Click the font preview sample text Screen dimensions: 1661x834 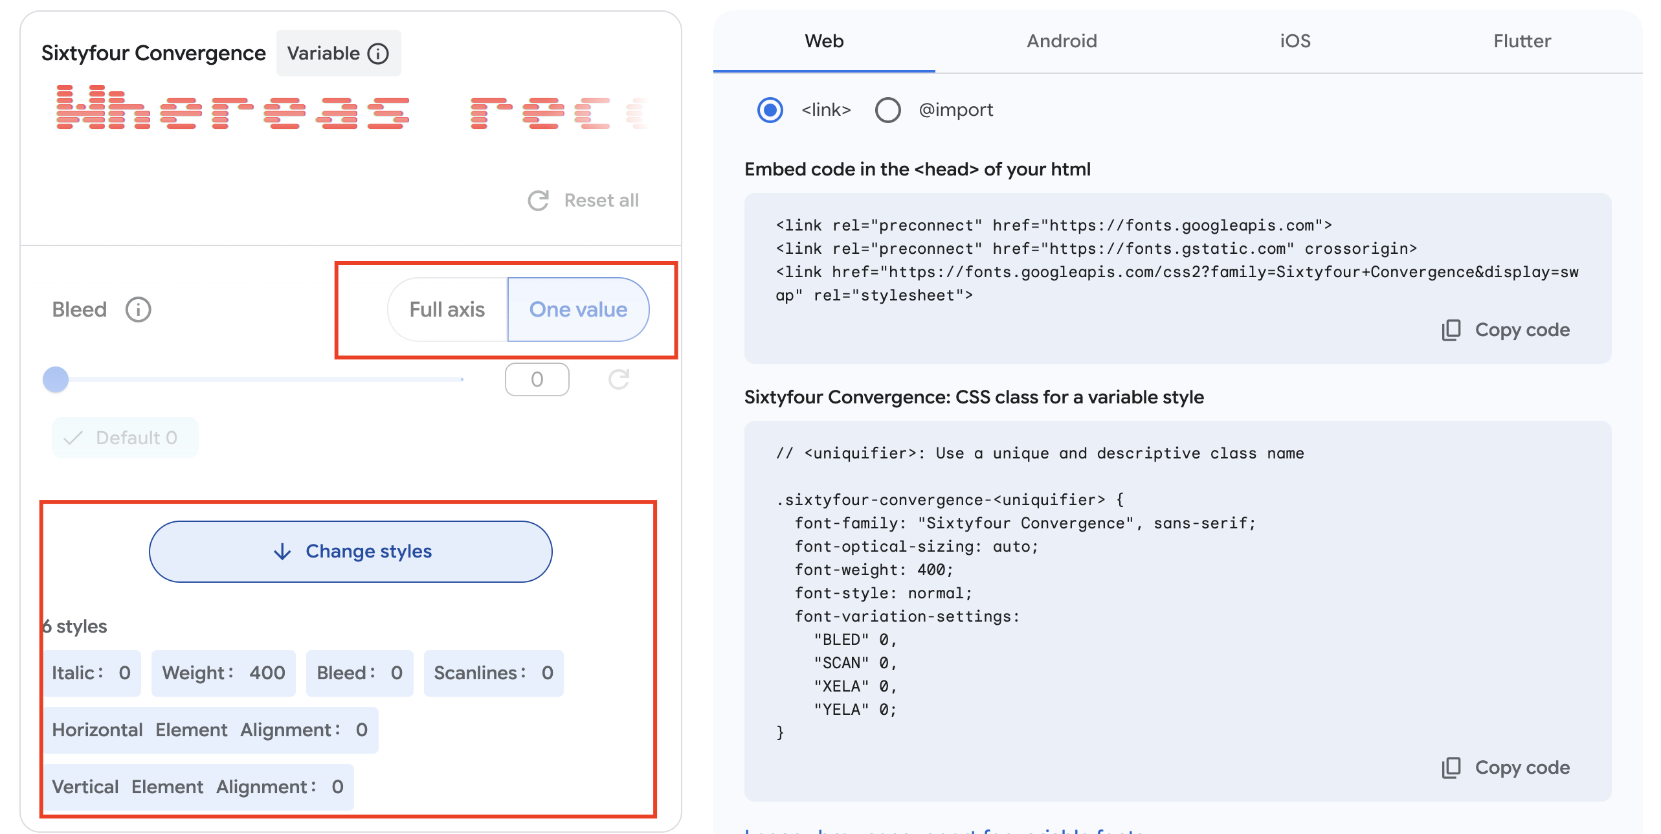click(x=353, y=107)
